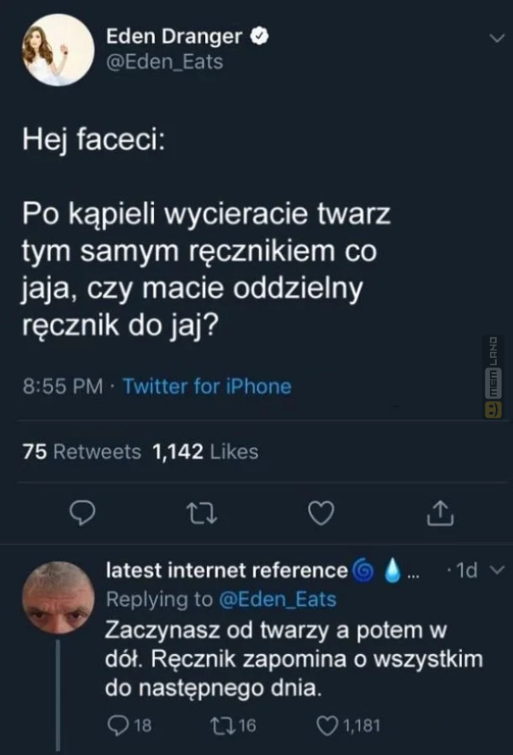Viewport: 513px width, 755px height.
Task: Click Eden Dranger's round profile picture
Action: click(x=56, y=49)
